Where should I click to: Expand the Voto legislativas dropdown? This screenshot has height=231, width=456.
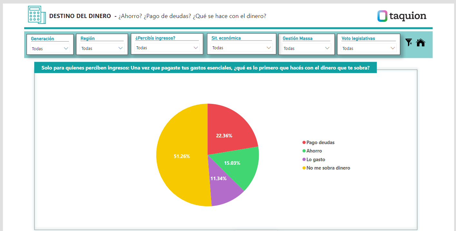tap(368, 48)
